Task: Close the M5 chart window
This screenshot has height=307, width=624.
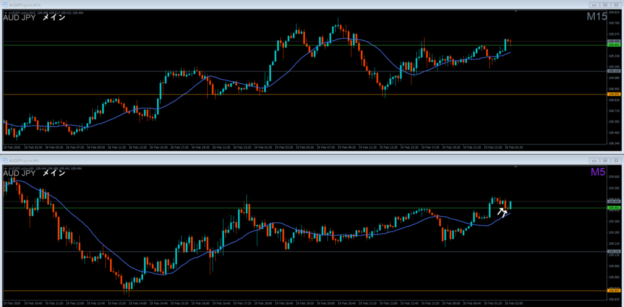Action: pyautogui.click(x=617, y=160)
